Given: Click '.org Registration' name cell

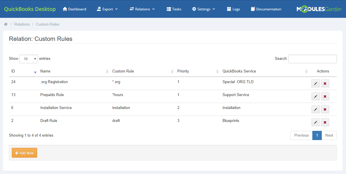Looking at the screenshot, I should click(x=54, y=82).
